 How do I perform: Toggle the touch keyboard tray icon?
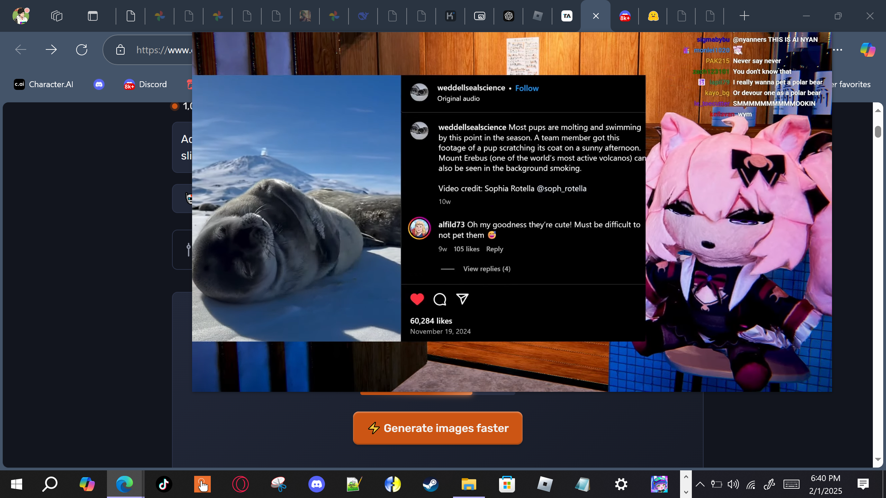[791, 484]
